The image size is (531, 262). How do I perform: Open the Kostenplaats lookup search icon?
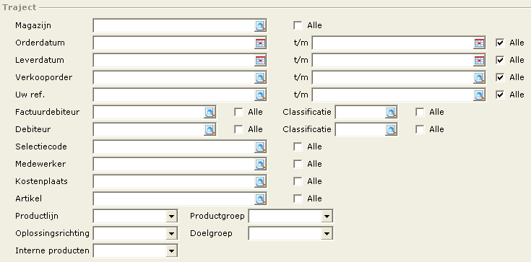coord(260,181)
